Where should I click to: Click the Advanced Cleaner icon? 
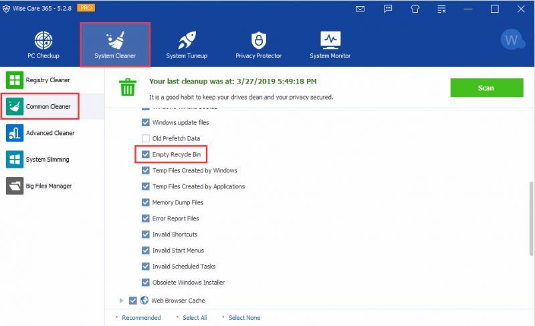15,133
